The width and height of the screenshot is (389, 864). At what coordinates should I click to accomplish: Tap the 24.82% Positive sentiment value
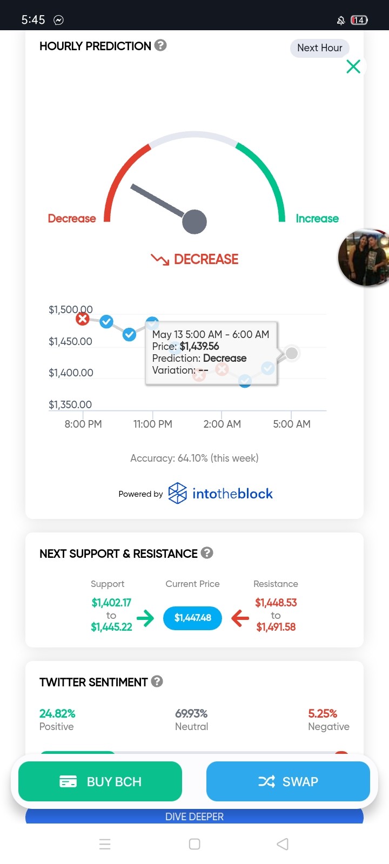tap(57, 713)
